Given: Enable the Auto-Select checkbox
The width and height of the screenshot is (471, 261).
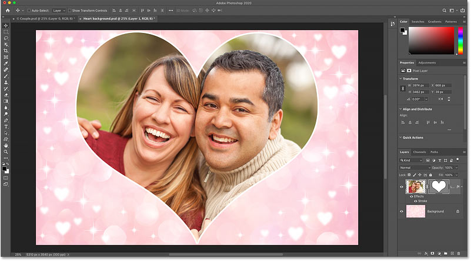Looking at the screenshot, I should [29, 11].
